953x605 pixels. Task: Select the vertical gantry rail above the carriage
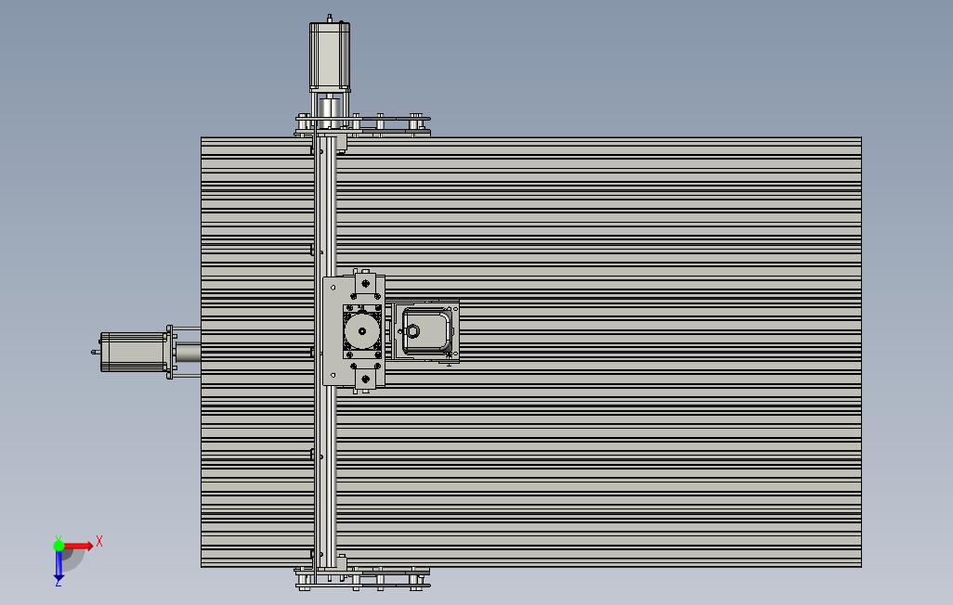click(x=327, y=205)
